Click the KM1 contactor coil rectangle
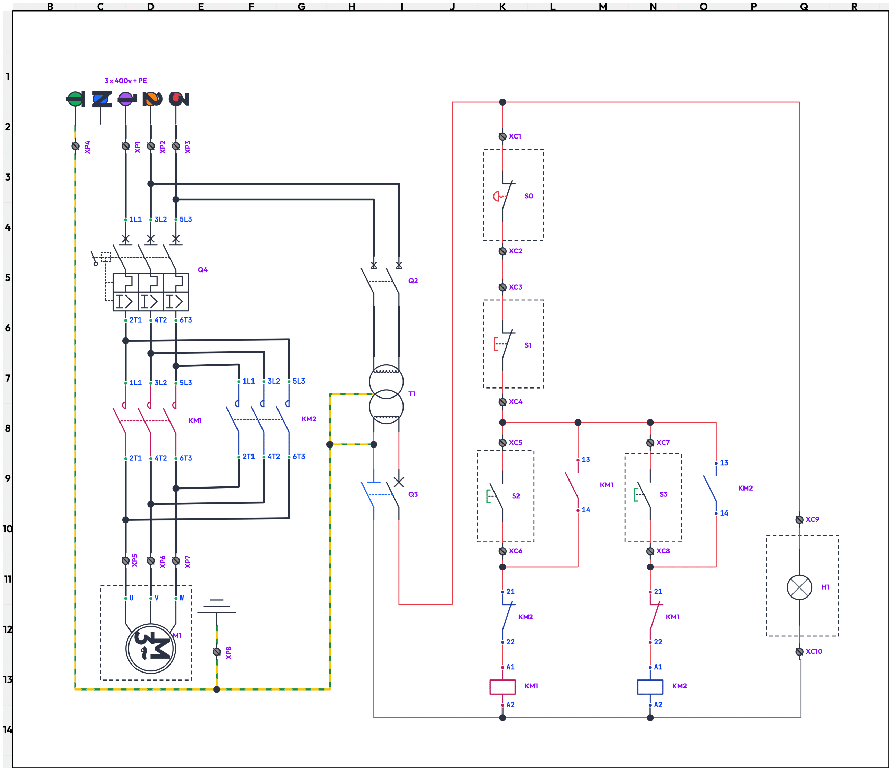Image resolution: width=889 pixels, height=768 pixels. (502, 687)
